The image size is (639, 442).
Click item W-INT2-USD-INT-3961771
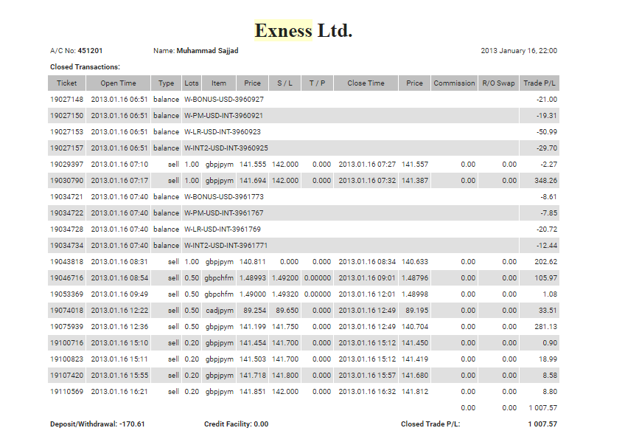226,245
